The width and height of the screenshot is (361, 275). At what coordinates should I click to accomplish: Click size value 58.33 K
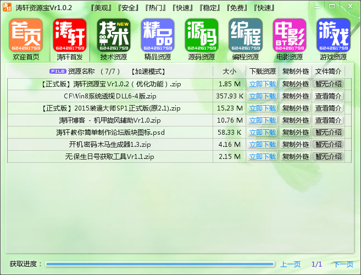pyautogui.click(x=230, y=133)
